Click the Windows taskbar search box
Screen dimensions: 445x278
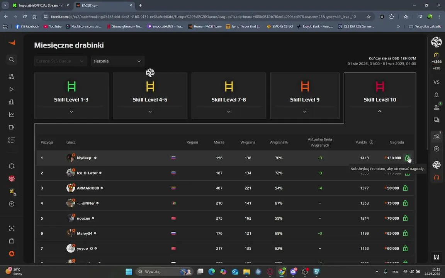(x=164, y=272)
